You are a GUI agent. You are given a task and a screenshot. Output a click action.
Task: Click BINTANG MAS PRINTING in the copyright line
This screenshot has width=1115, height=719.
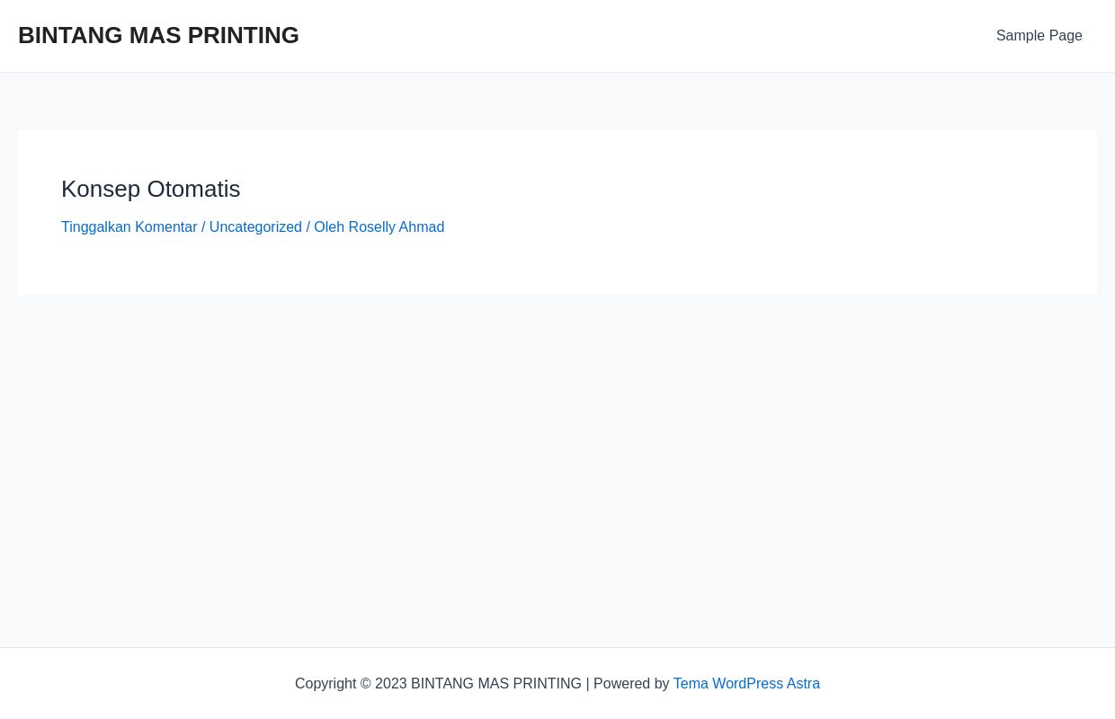point(496,683)
